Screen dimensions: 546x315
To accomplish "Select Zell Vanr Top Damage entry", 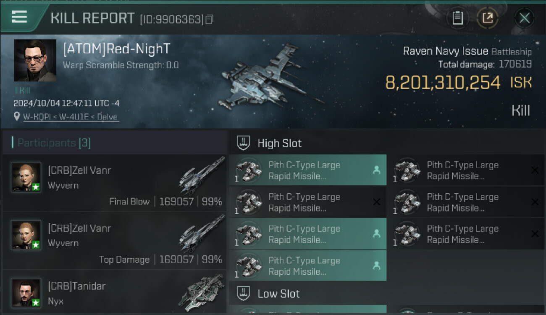I will click(x=114, y=241).
